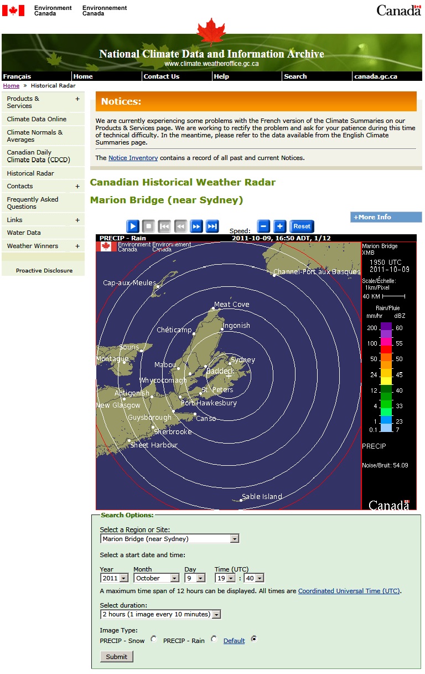Step back one radar frame
Viewport: 425px width, 674px height.
(180, 226)
